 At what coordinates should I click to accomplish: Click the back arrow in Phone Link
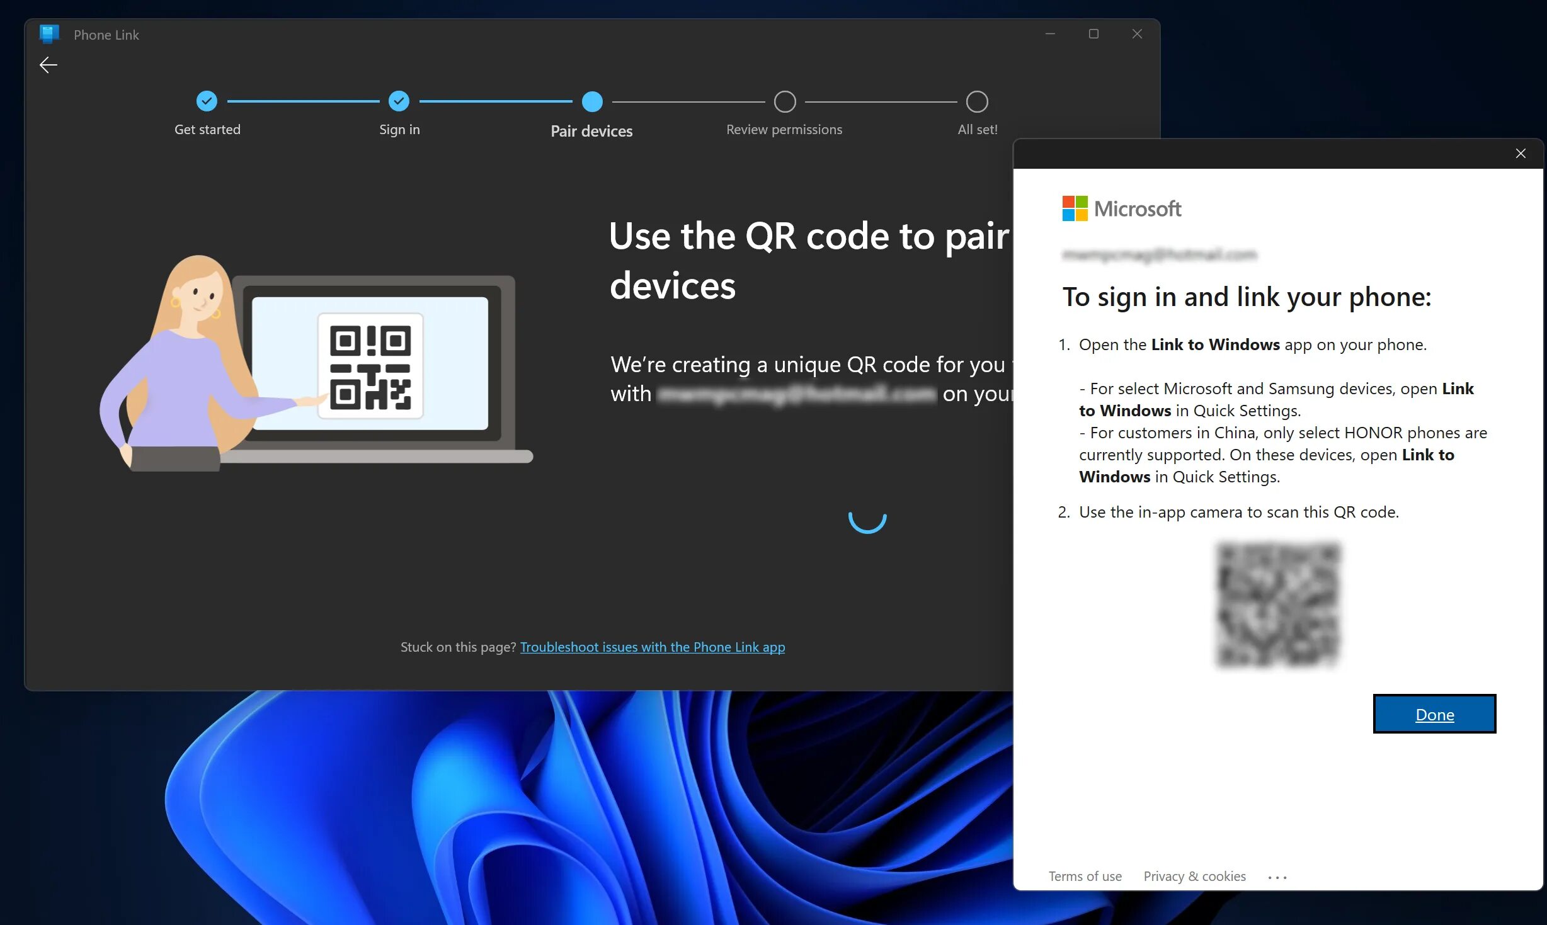click(x=49, y=65)
